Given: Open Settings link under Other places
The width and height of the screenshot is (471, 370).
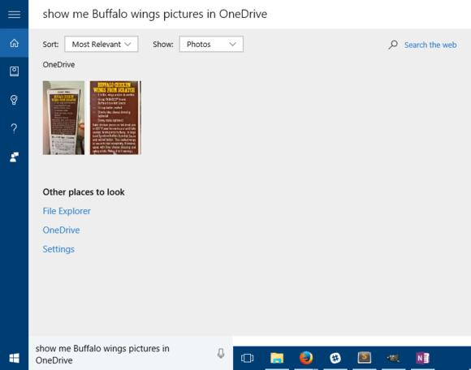Looking at the screenshot, I should (58, 249).
